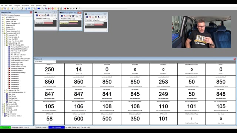This screenshot has height=133, width=237.
Task: Select Enable slip strategy flag
Action: pos(17,71)
